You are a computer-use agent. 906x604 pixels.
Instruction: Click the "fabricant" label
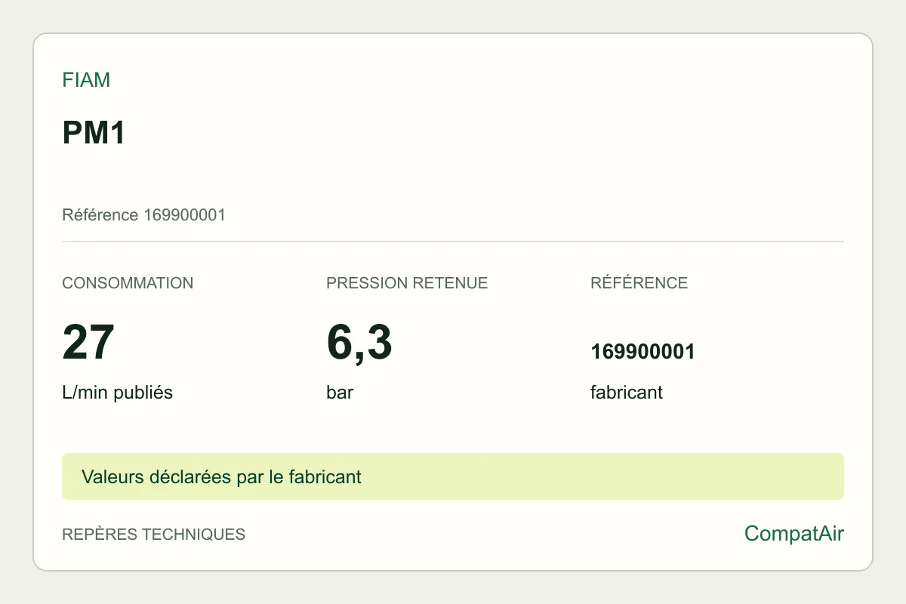coord(627,393)
